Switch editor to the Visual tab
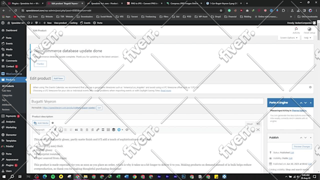The width and height of the screenshot is (320, 180). tap(249, 124)
